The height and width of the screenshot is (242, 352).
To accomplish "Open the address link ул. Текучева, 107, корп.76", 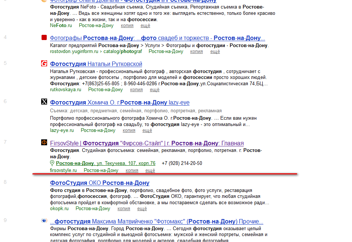I will pos(105,163).
